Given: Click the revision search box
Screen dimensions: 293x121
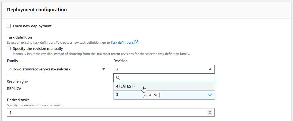Looking at the screenshot, I should 166,78.
